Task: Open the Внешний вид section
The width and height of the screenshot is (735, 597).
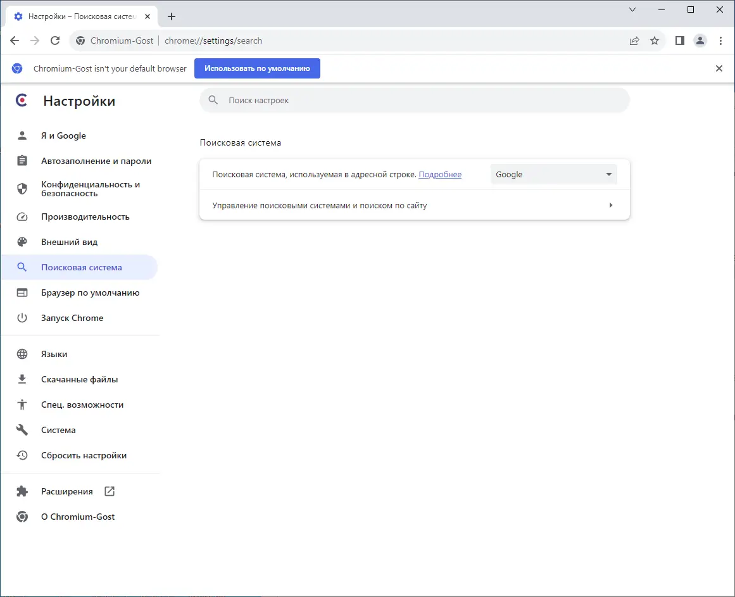Action: point(80,242)
